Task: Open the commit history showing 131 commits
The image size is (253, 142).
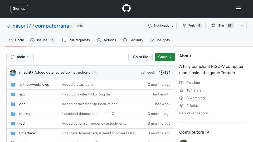Action: pyautogui.click(x=165, y=73)
